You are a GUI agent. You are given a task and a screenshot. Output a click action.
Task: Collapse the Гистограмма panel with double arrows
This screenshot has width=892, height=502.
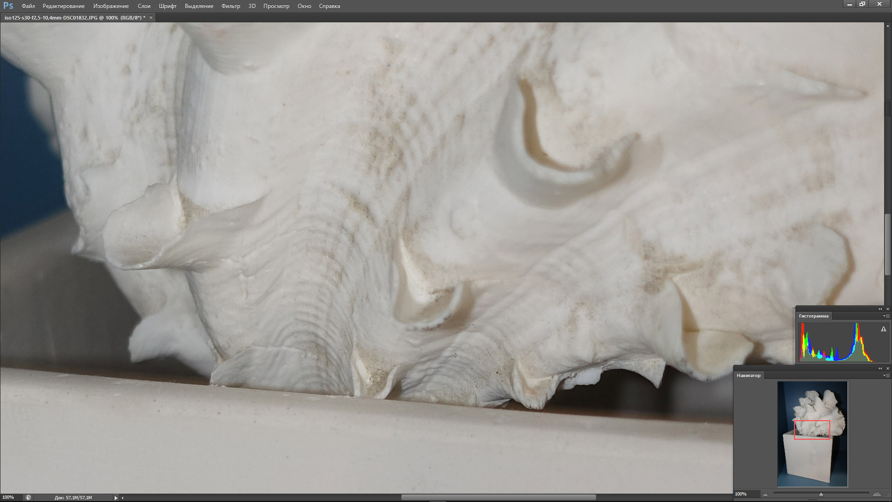pos(880,309)
